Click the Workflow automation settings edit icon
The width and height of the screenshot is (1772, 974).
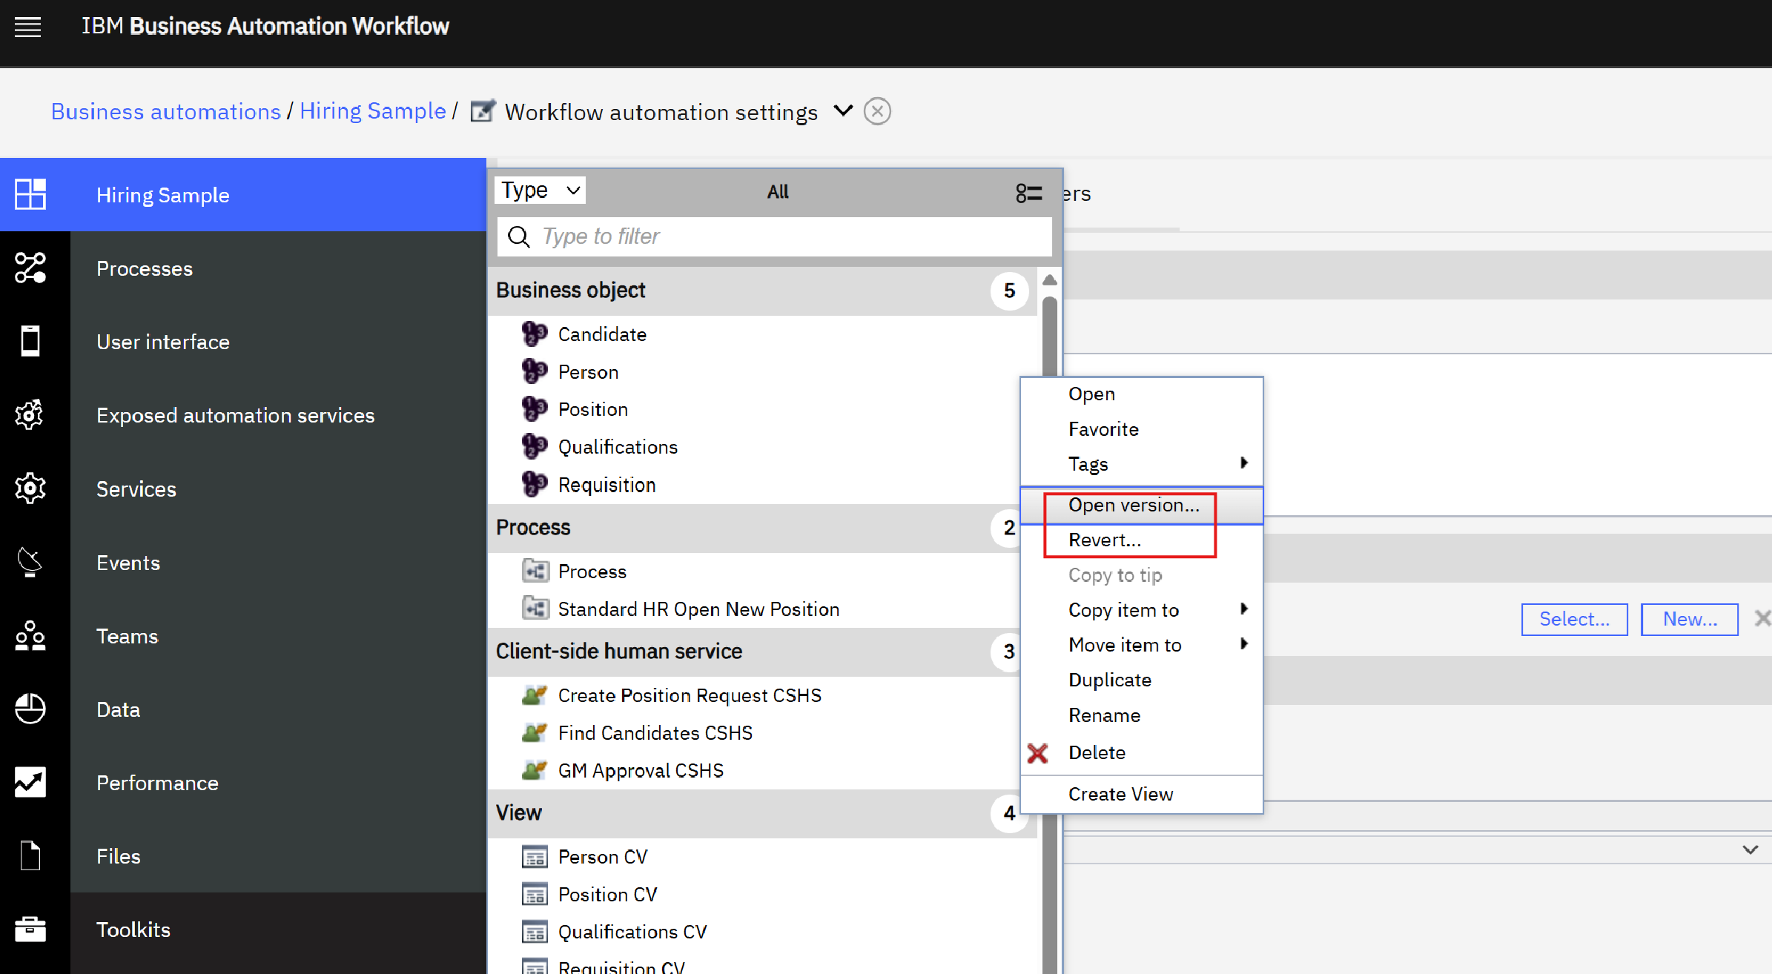tap(483, 111)
